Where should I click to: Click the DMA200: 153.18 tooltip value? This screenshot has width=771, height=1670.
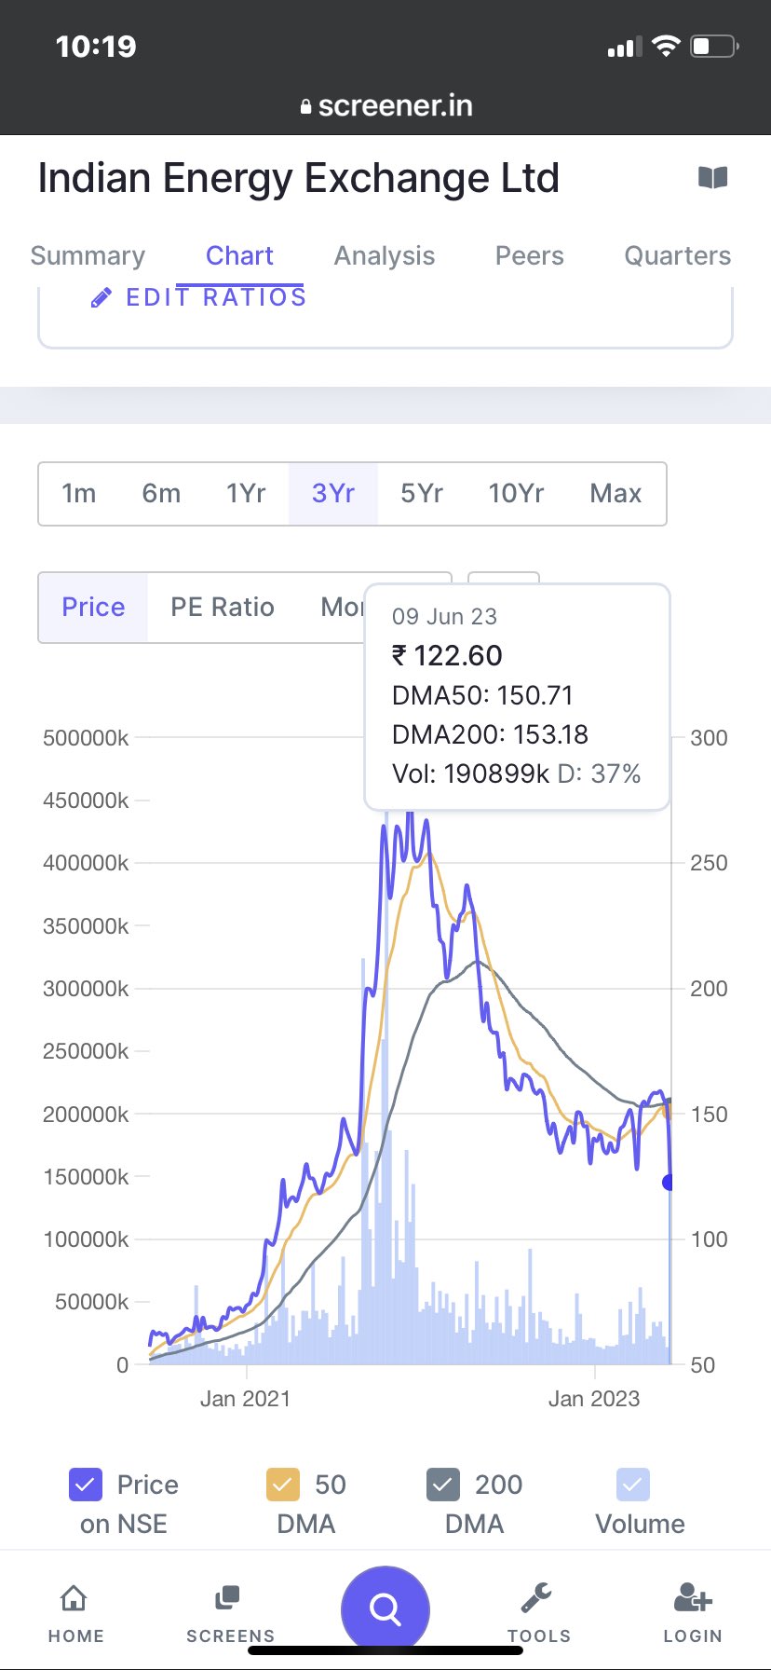(490, 734)
